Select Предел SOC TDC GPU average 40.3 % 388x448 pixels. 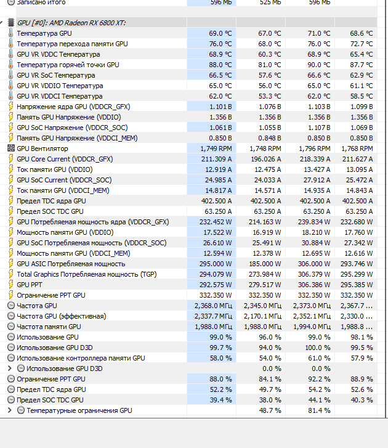[362, 400]
